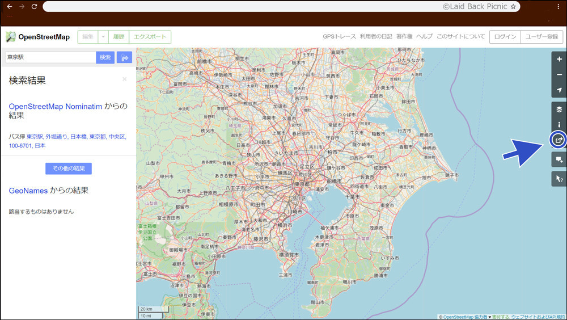Click the 検索 search button
This screenshot has width=567, height=320.
(x=105, y=57)
